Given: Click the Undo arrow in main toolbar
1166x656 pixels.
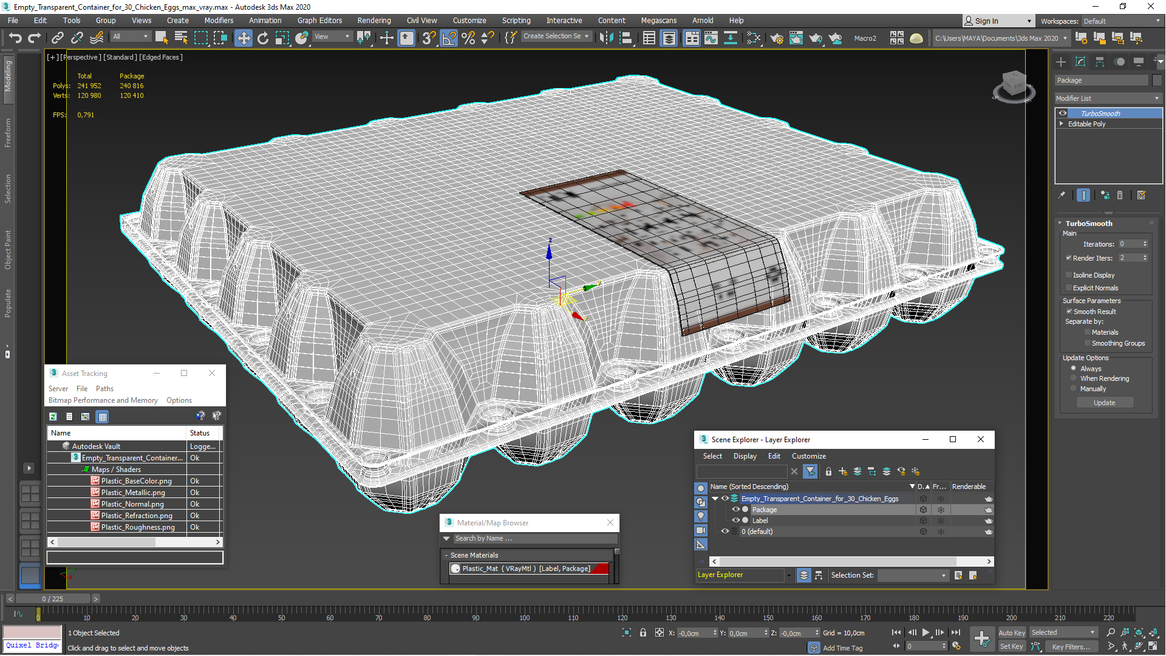Looking at the screenshot, I should (x=15, y=38).
